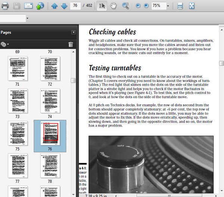Click the Zoom in plus button
This screenshot has width=224, height=197.
click(146, 6)
